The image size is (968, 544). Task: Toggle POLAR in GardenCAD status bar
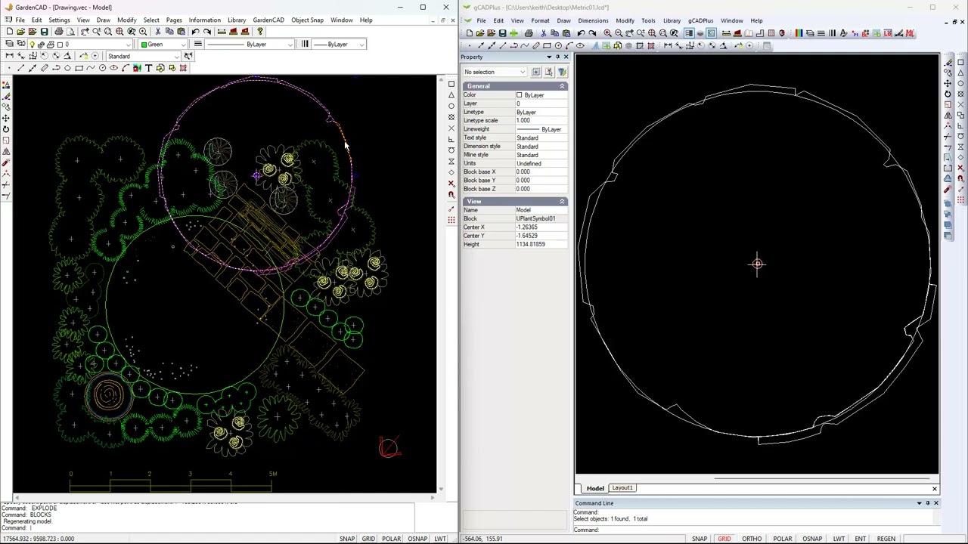(391, 539)
